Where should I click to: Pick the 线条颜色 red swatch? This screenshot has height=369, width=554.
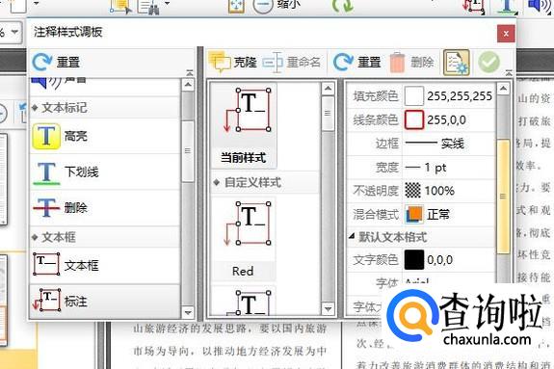(x=413, y=119)
